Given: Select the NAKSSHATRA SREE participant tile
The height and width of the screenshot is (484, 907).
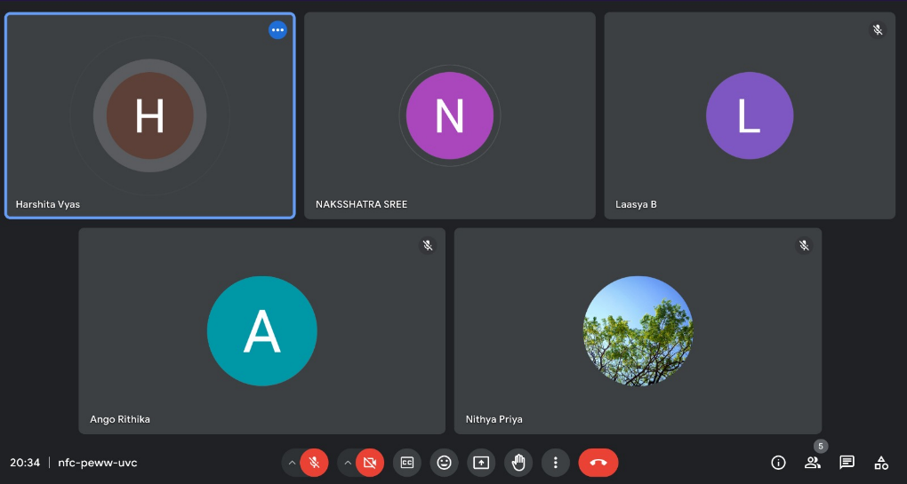Looking at the screenshot, I should (x=449, y=115).
